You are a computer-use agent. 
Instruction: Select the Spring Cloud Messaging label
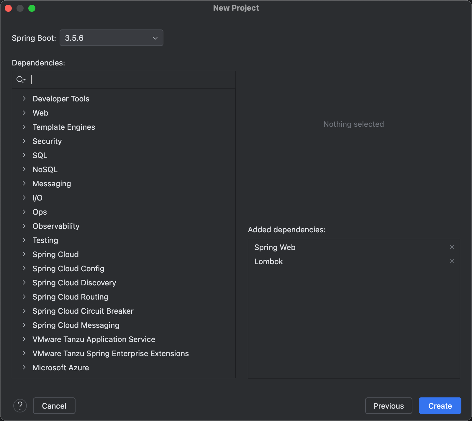point(76,325)
